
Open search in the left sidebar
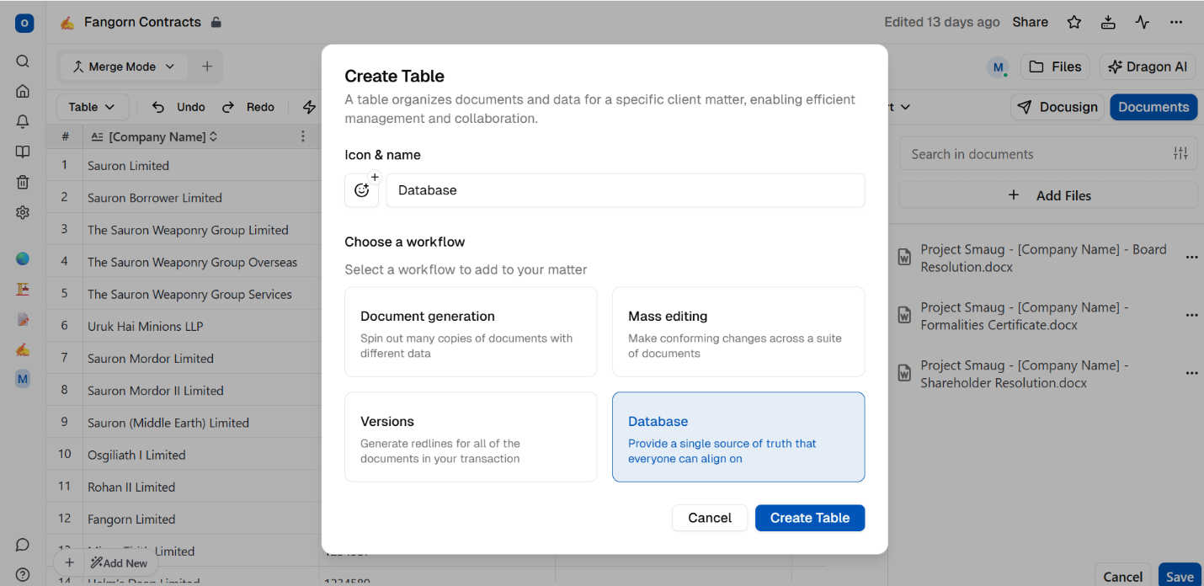(x=23, y=61)
